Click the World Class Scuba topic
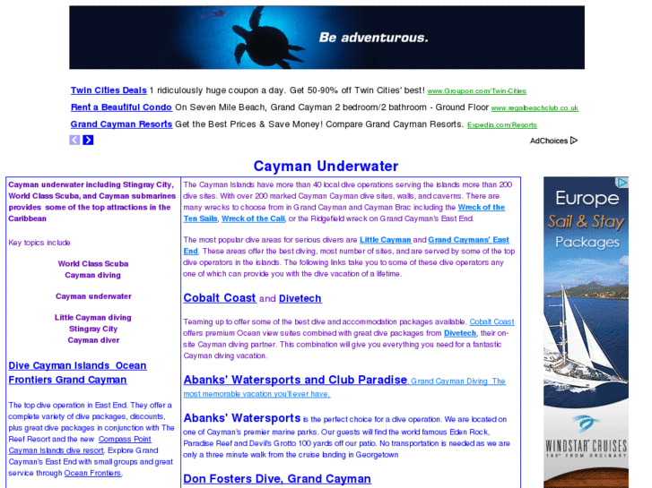 (93, 264)
